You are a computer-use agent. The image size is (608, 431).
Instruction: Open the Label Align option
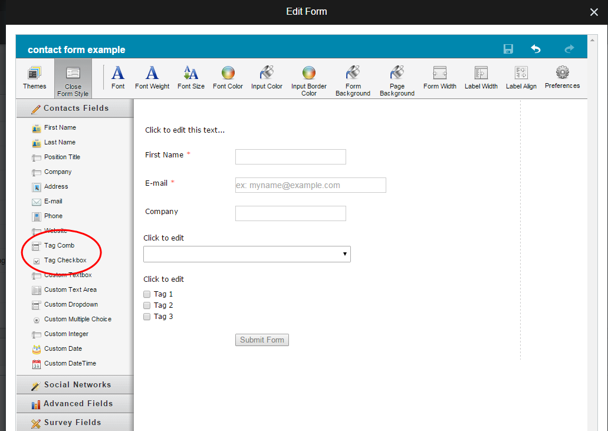pos(521,78)
